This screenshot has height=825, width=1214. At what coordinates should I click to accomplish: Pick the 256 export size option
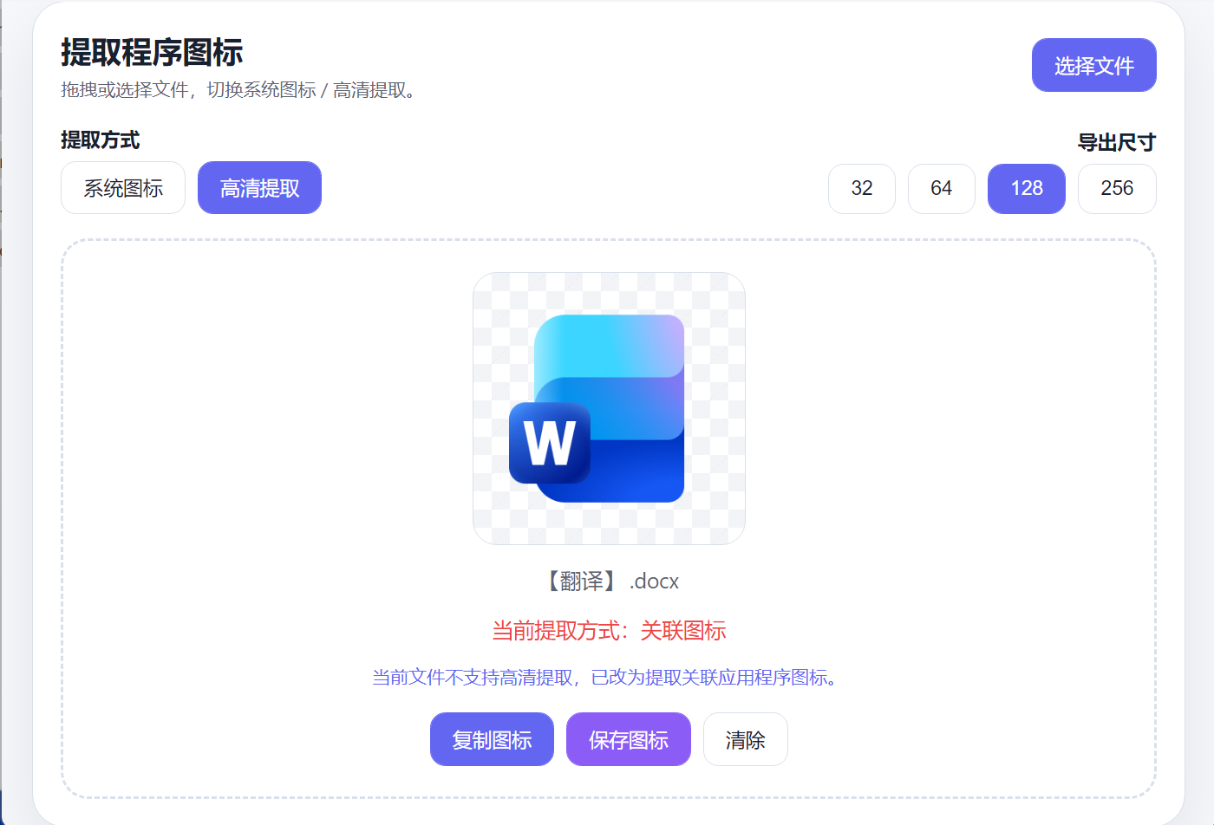[1117, 188]
